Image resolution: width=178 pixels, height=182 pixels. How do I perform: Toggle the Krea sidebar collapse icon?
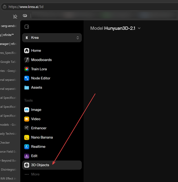tap(27, 27)
